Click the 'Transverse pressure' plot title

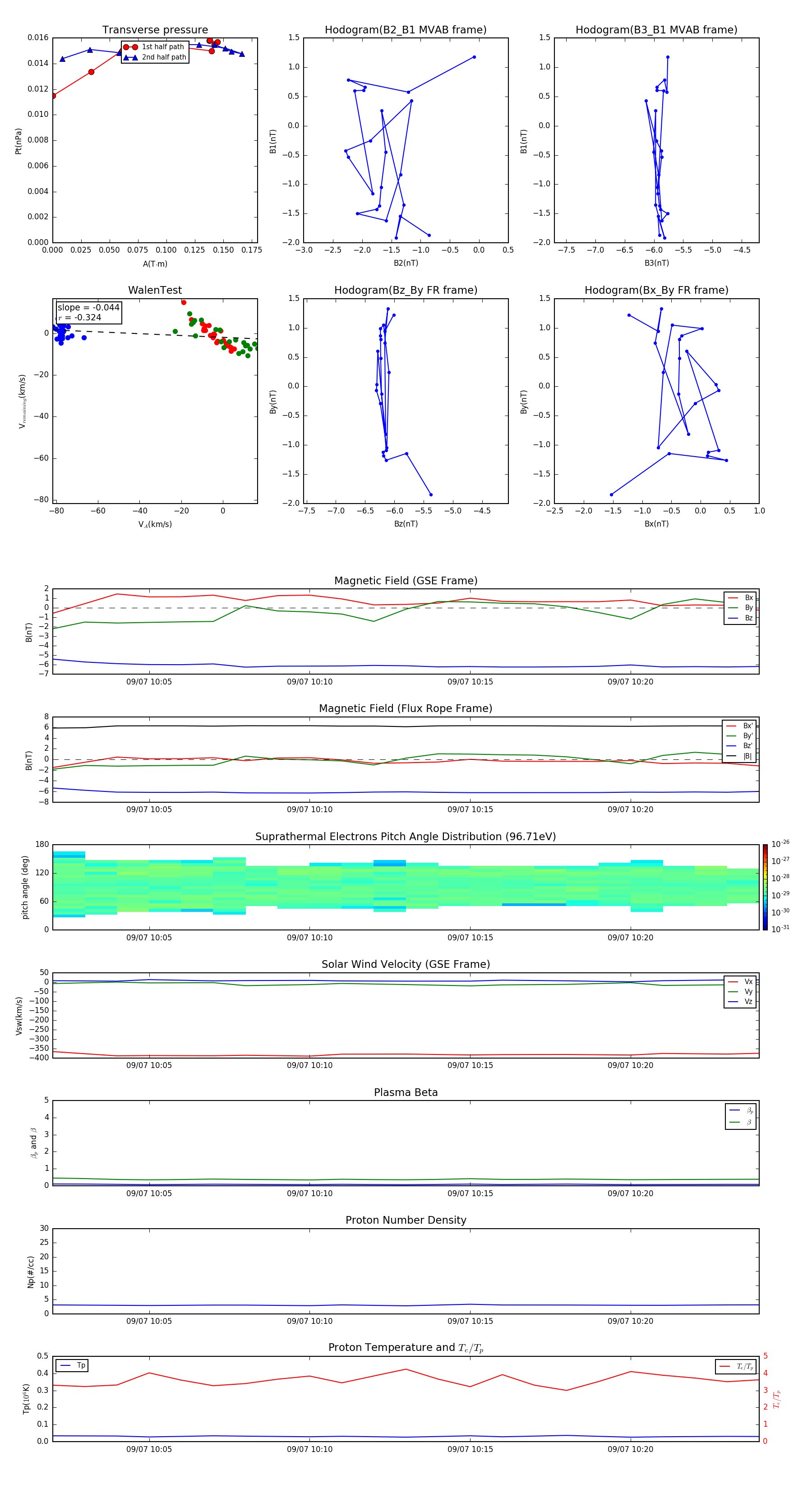pyautogui.click(x=155, y=30)
